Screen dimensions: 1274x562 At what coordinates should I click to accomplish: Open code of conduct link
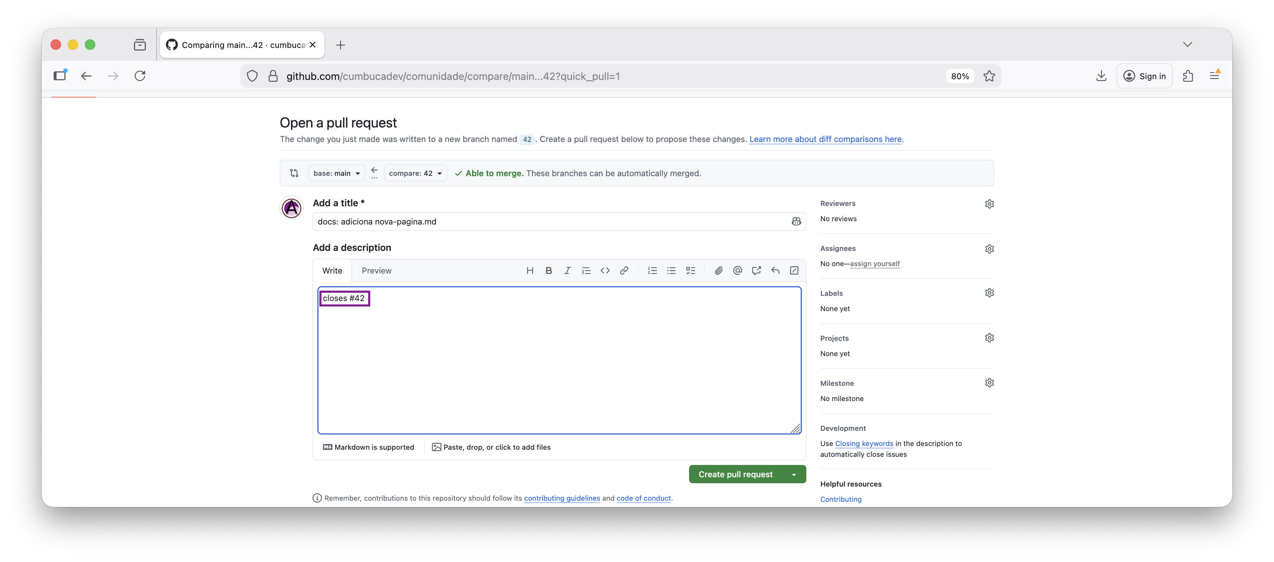point(643,498)
